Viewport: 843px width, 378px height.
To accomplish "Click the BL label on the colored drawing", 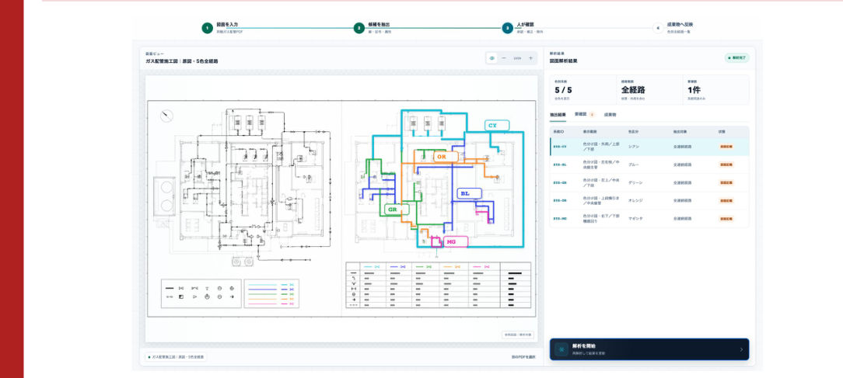I will click(470, 193).
